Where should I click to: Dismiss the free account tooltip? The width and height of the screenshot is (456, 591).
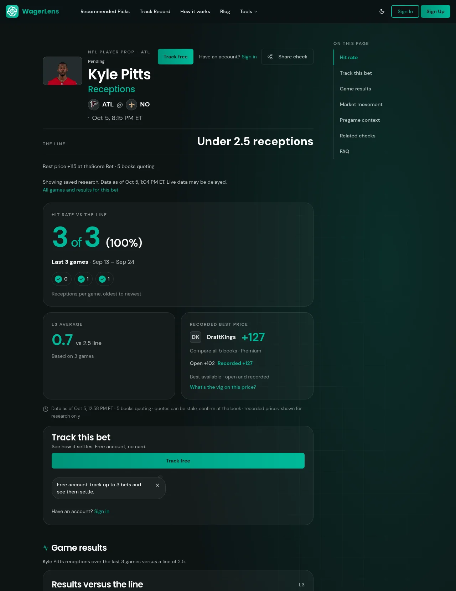[157, 485]
